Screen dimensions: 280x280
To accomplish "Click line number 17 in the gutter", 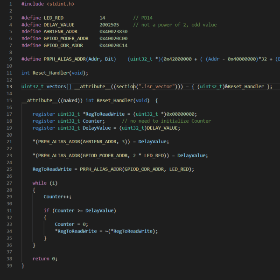I will 9,114.
